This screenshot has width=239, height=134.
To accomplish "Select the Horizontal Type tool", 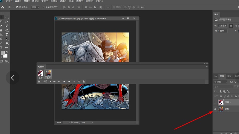I will click(x=7, y=35).
